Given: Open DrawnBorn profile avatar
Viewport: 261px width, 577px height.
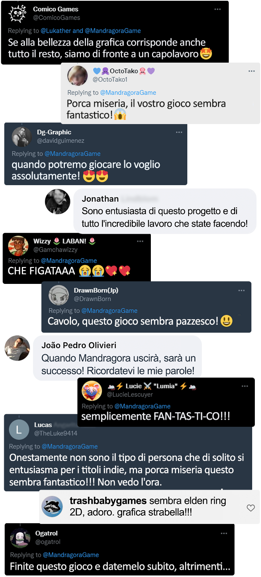Looking at the screenshot, I should (x=59, y=295).
